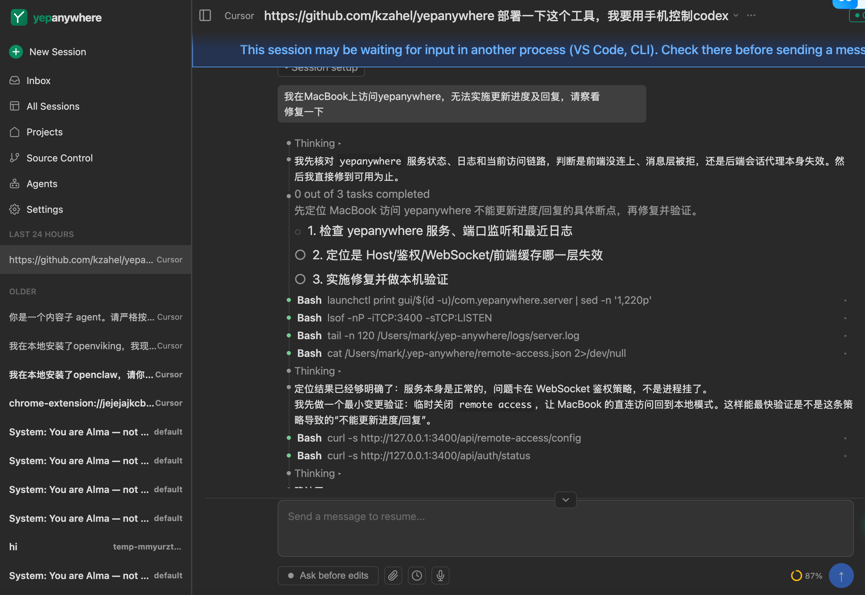Click the message input field
Image resolution: width=865 pixels, height=595 pixels.
[x=565, y=528]
